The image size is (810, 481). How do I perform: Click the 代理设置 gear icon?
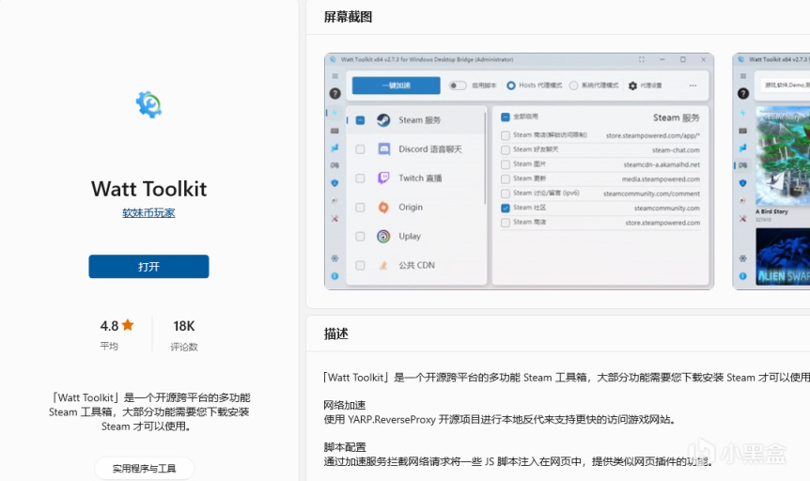pos(632,85)
